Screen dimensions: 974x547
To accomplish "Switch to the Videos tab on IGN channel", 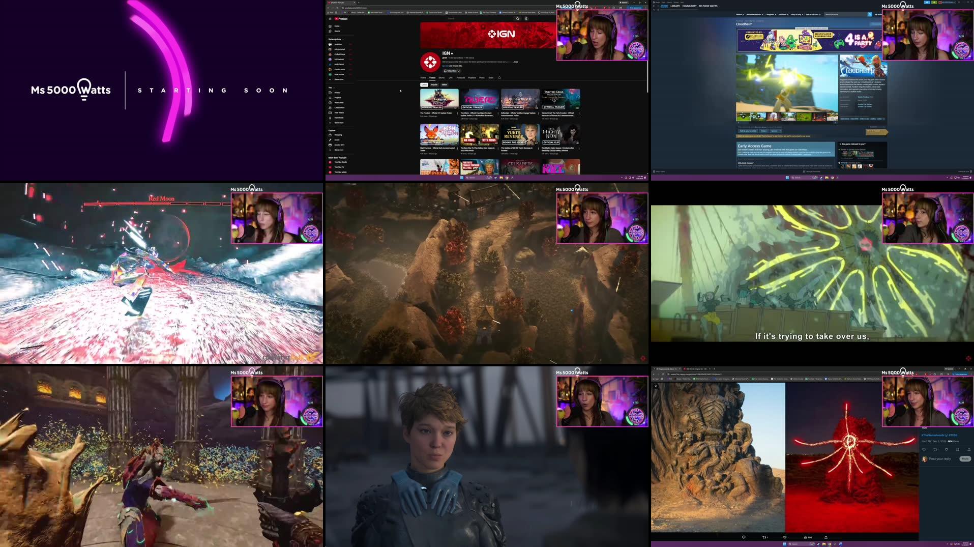I will [x=432, y=78].
